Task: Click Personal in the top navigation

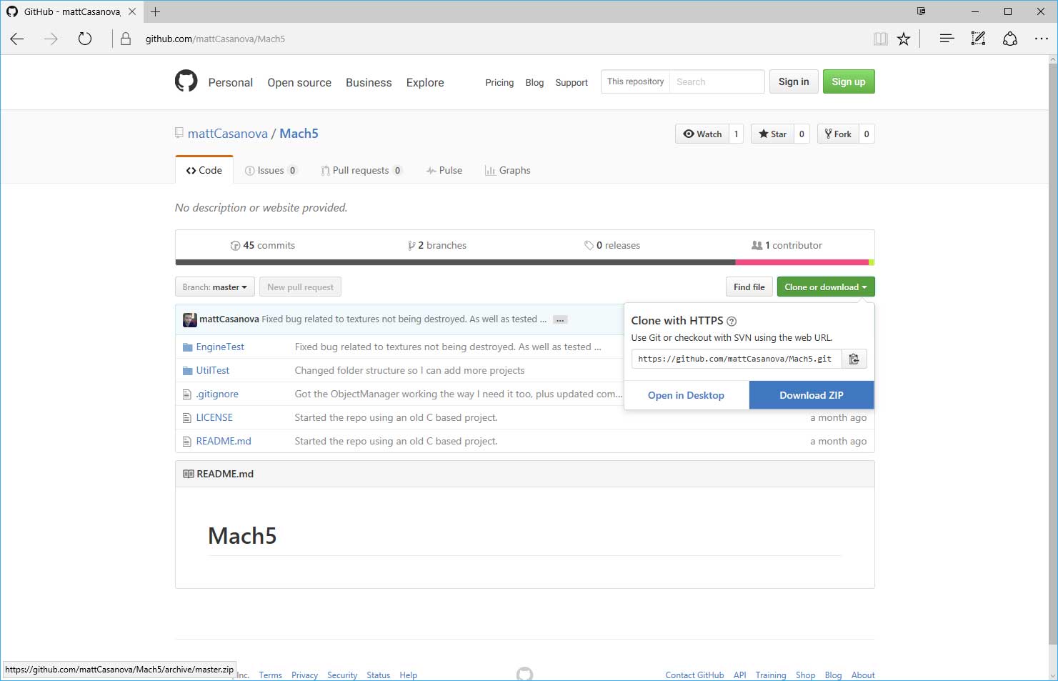Action: tap(230, 82)
